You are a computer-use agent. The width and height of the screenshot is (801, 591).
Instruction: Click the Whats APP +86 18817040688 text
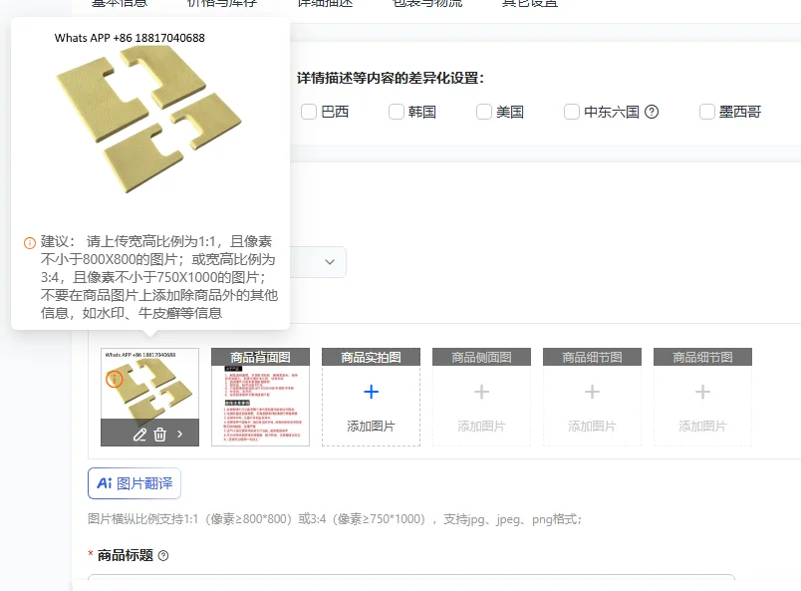click(130, 38)
